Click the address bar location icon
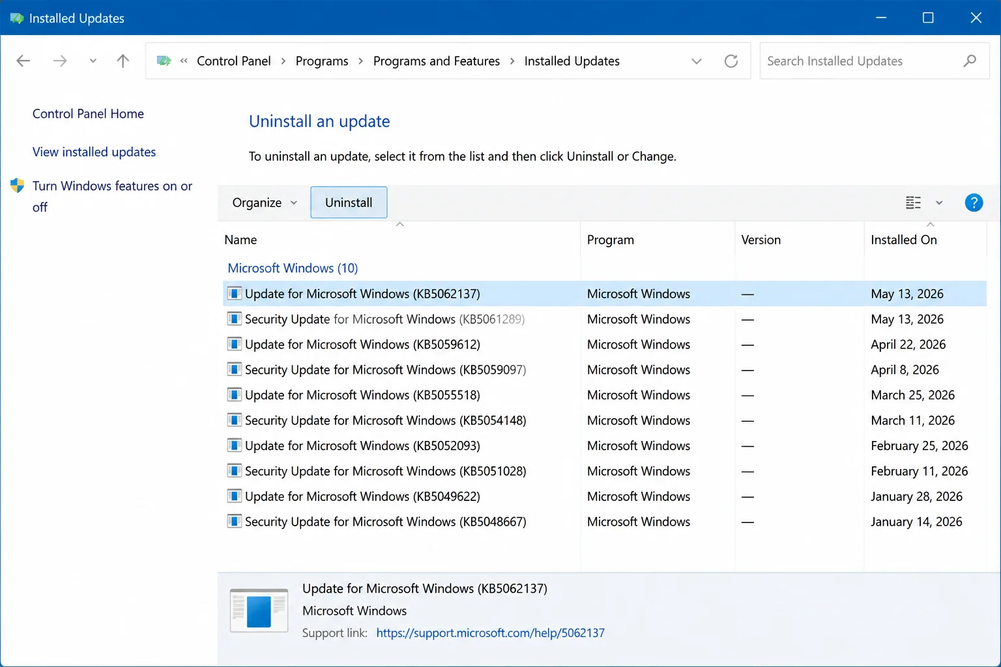Image resolution: width=1001 pixels, height=667 pixels. point(164,61)
